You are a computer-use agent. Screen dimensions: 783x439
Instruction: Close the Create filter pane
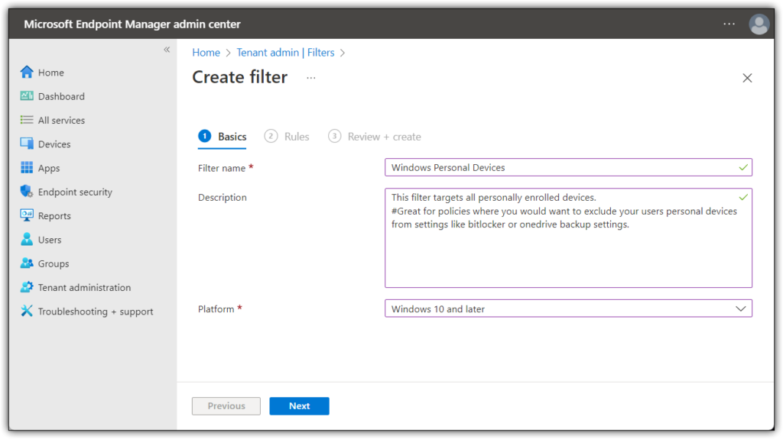coord(747,78)
